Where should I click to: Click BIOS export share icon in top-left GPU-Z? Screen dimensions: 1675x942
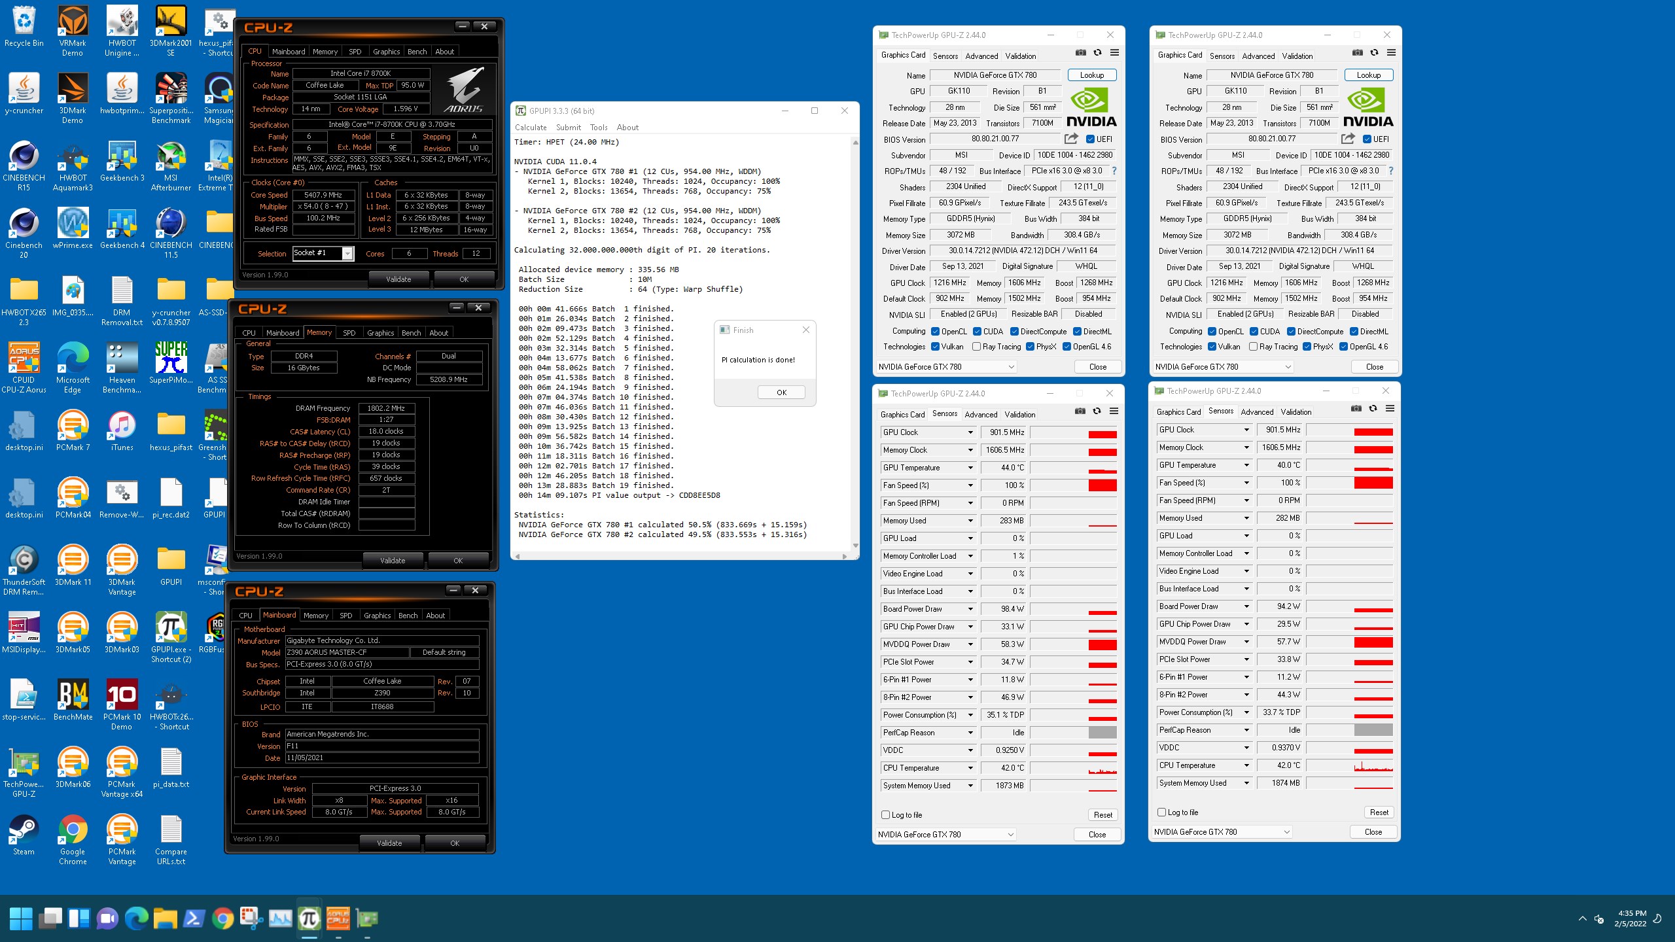point(1071,139)
